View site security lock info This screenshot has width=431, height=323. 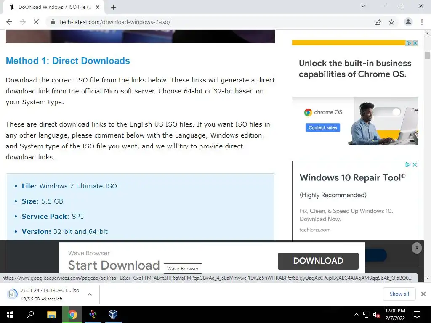[x=53, y=22]
